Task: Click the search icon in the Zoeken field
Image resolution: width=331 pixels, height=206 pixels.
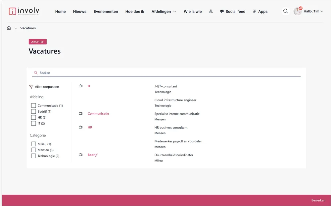Action: [36, 73]
